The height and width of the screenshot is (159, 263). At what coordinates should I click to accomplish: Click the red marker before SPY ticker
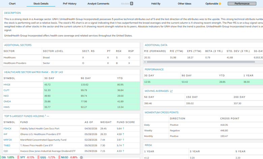coord(18,157)
